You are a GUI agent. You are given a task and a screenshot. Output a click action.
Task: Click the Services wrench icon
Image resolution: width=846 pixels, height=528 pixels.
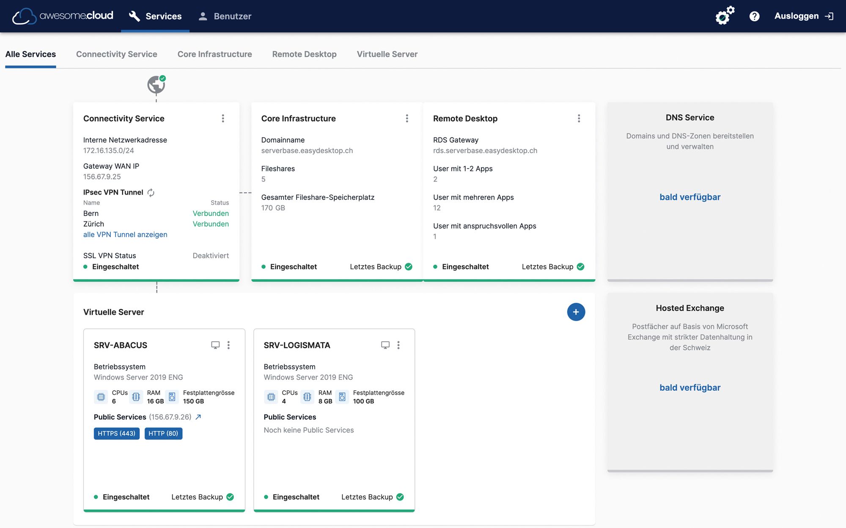(x=135, y=16)
